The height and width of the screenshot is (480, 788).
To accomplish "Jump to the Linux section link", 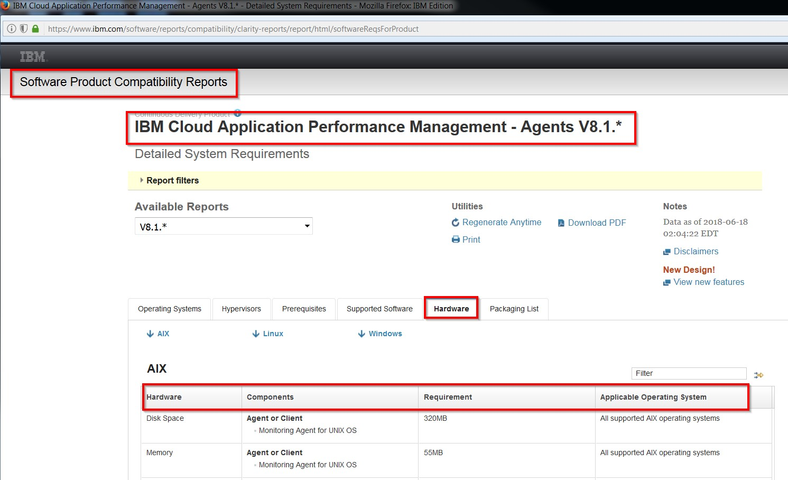I will click(273, 334).
